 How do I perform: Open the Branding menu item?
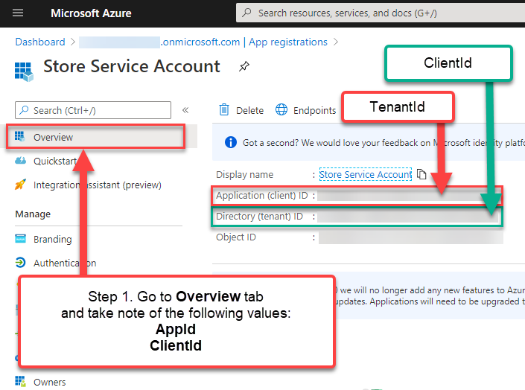53,239
